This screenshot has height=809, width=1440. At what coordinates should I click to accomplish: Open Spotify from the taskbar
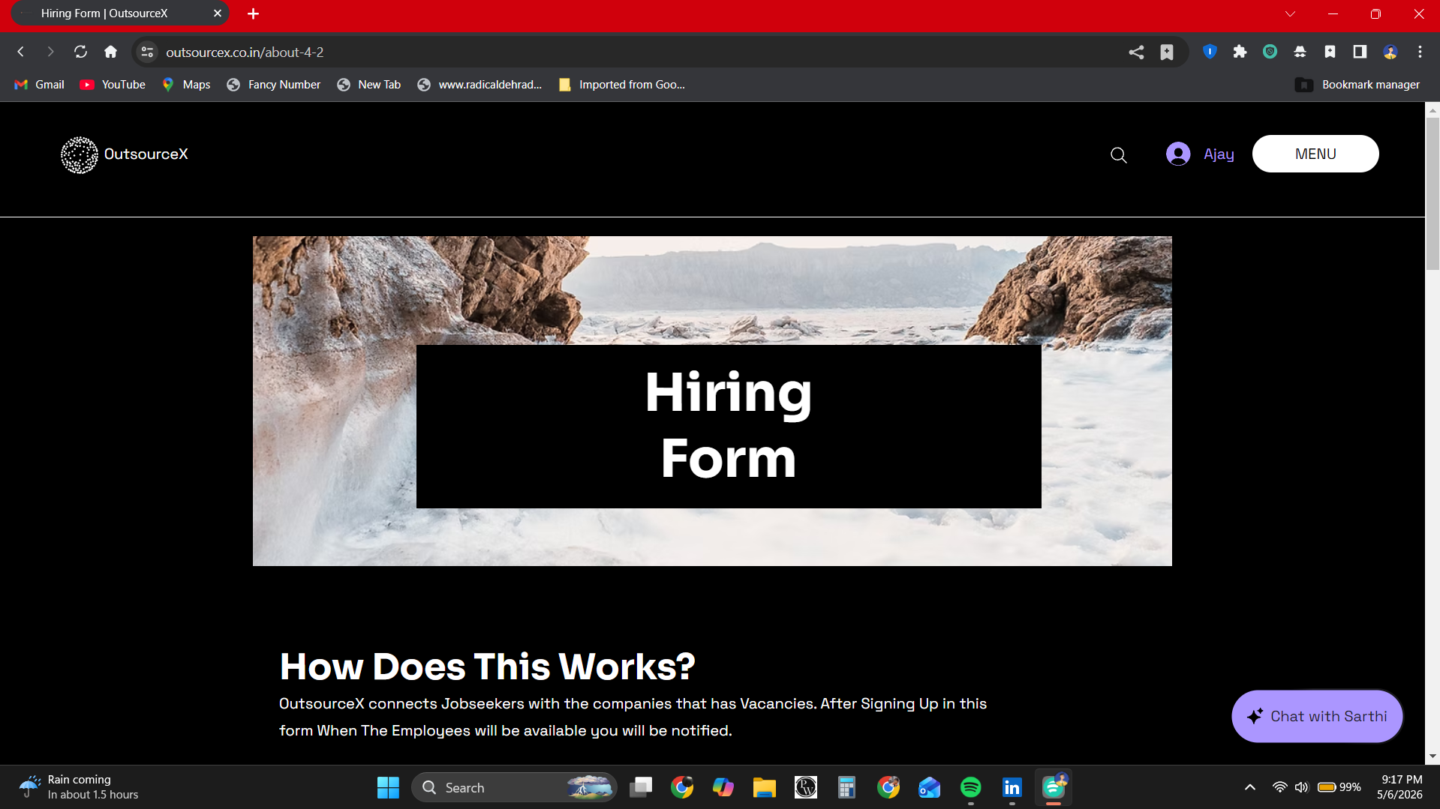tap(970, 787)
